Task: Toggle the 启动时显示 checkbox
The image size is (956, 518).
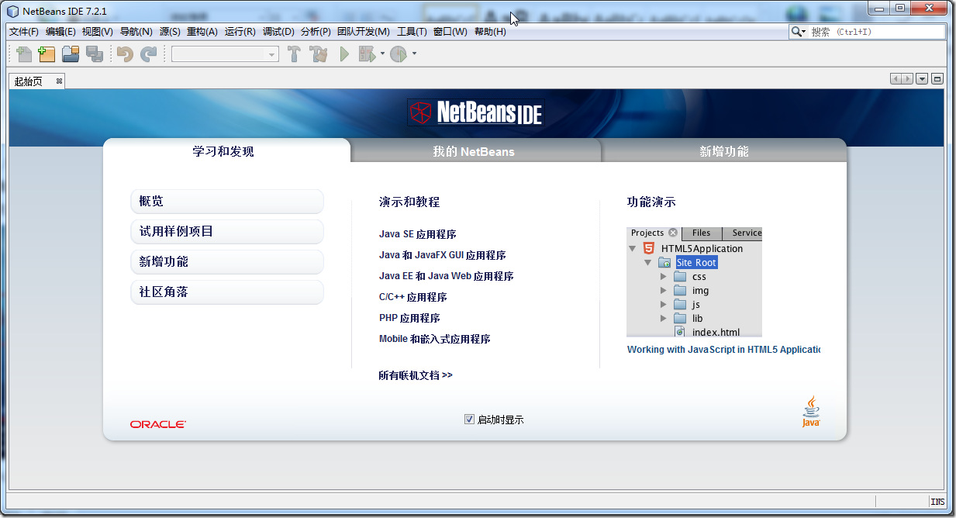Action: pyautogui.click(x=469, y=420)
